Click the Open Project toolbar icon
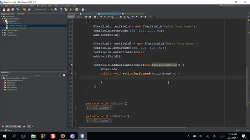The image size is (250, 140). [13, 10]
